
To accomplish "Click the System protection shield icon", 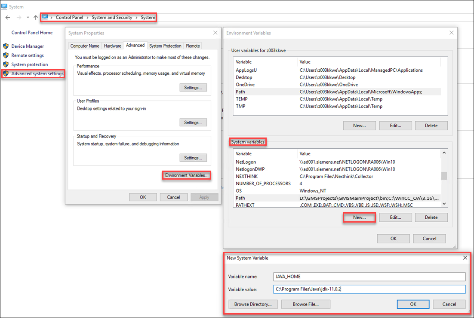I will tap(6, 64).
